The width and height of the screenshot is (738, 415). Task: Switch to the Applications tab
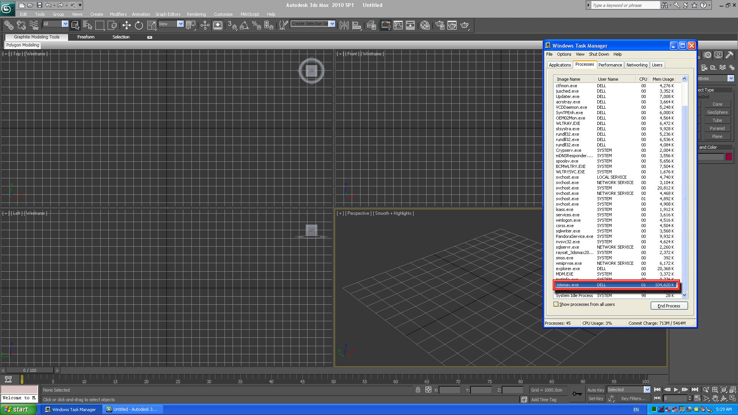[560, 65]
